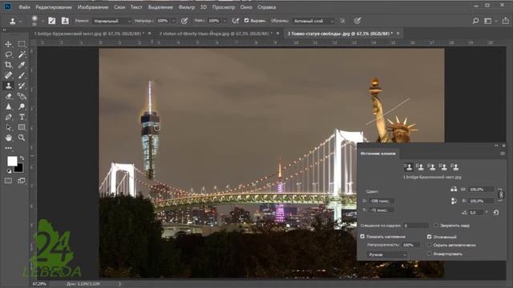Open the Clone Source panel flyout menu
Viewport: 513px width, 288px height.
point(503,153)
